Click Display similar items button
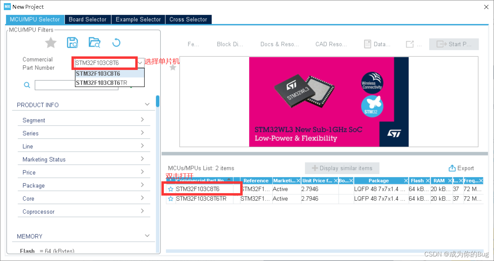 click(342, 168)
